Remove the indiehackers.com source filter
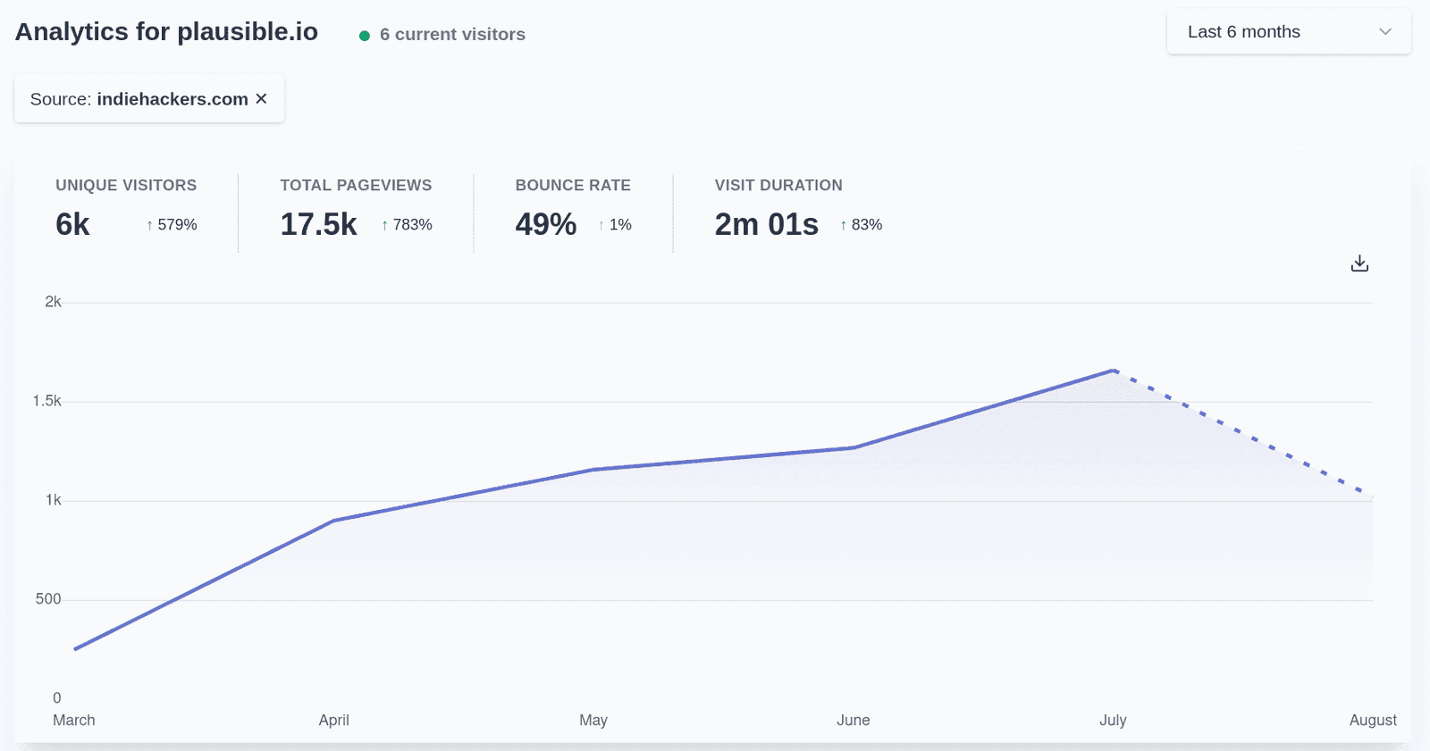Screen dimensions: 1430x751 point(261,99)
